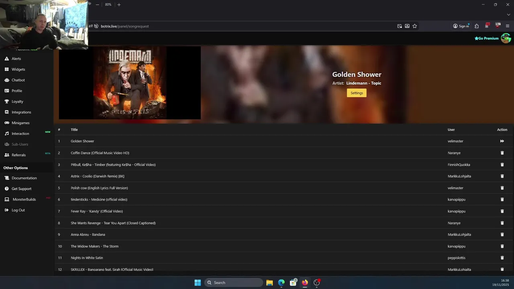Go to Integrations page

pos(21,112)
